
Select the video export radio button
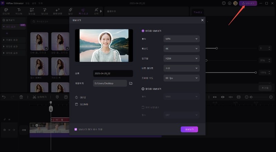tap(143, 31)
